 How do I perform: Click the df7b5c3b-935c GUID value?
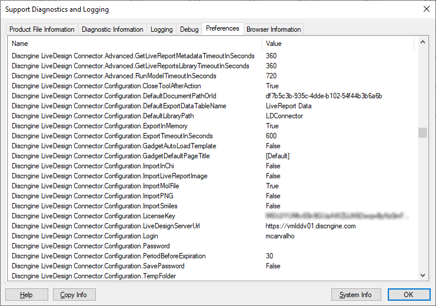(324, 96)
